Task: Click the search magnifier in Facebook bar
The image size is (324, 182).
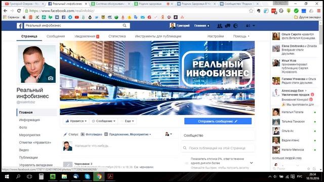Action: click(125, 25)
